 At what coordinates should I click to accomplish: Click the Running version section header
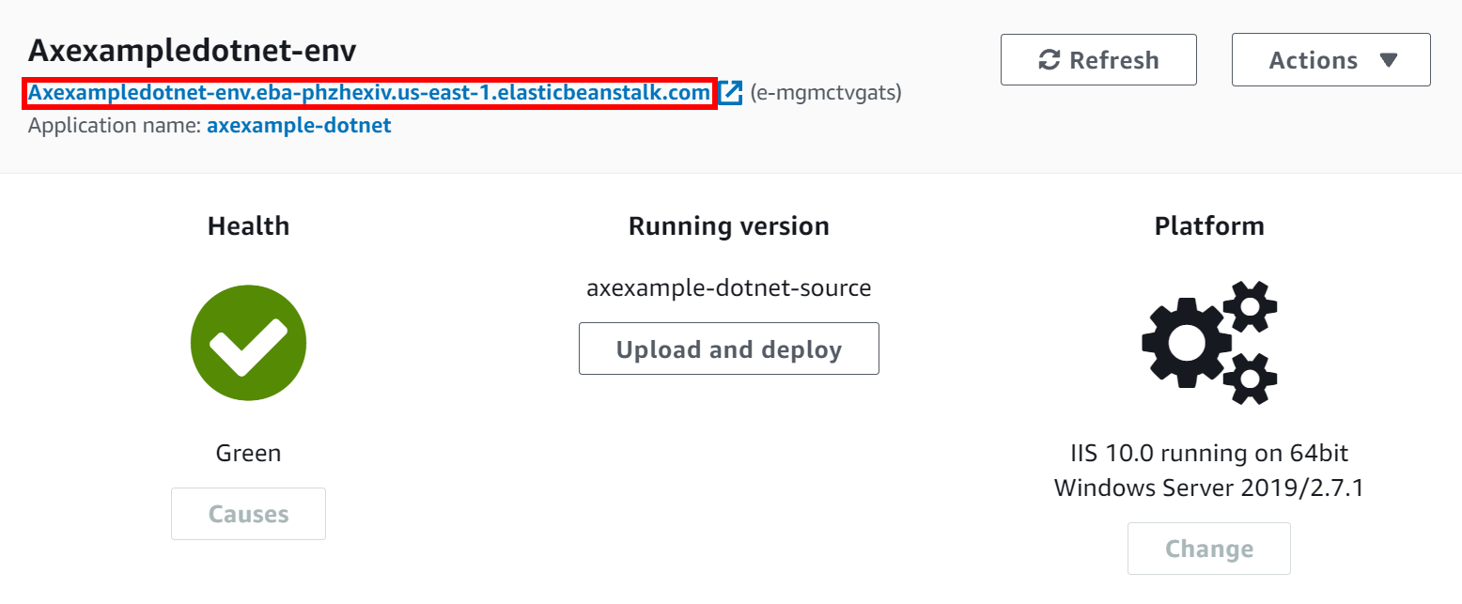coord(728,225)
